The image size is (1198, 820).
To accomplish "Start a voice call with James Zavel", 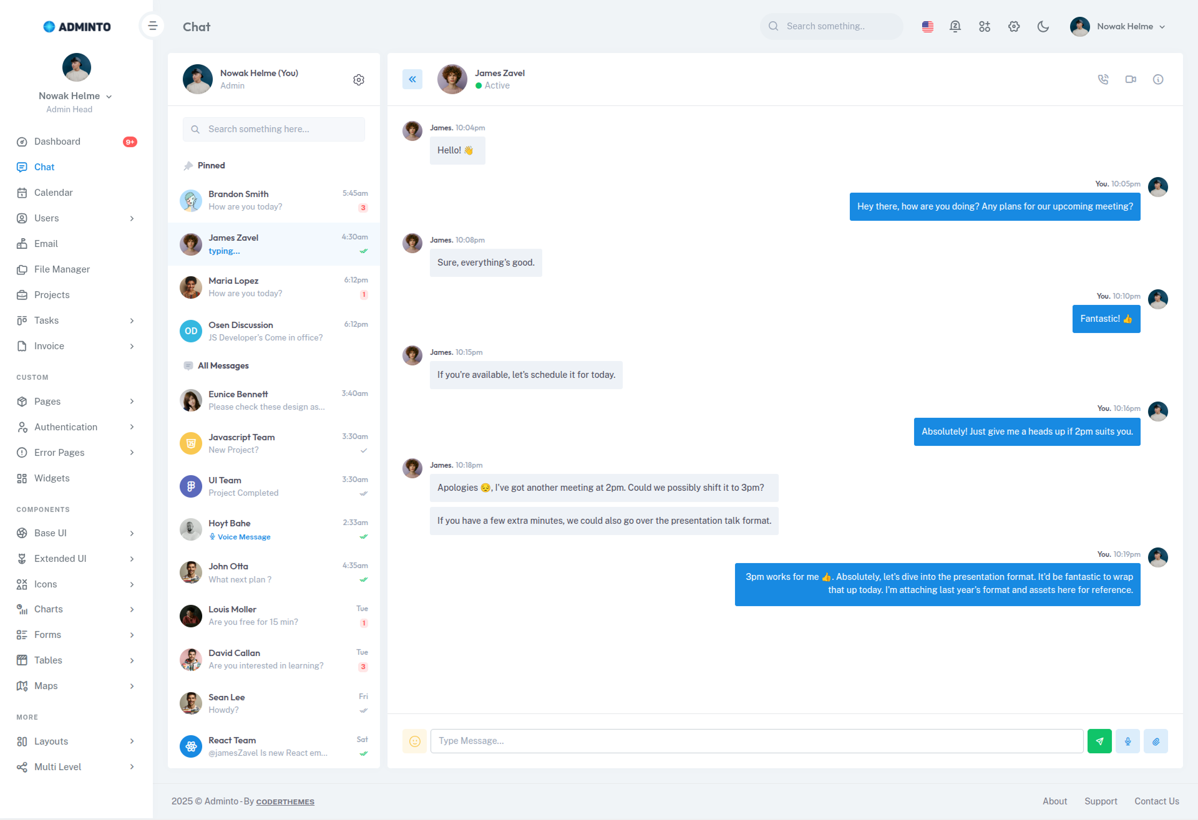I will click(x=1103, y=79).
